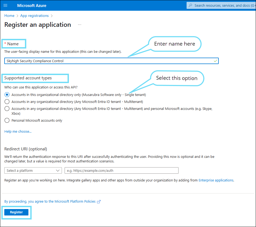Viewport: 256px width, 227px height.
Task: Open the Help me choose link
Action: tap(18, 131)
